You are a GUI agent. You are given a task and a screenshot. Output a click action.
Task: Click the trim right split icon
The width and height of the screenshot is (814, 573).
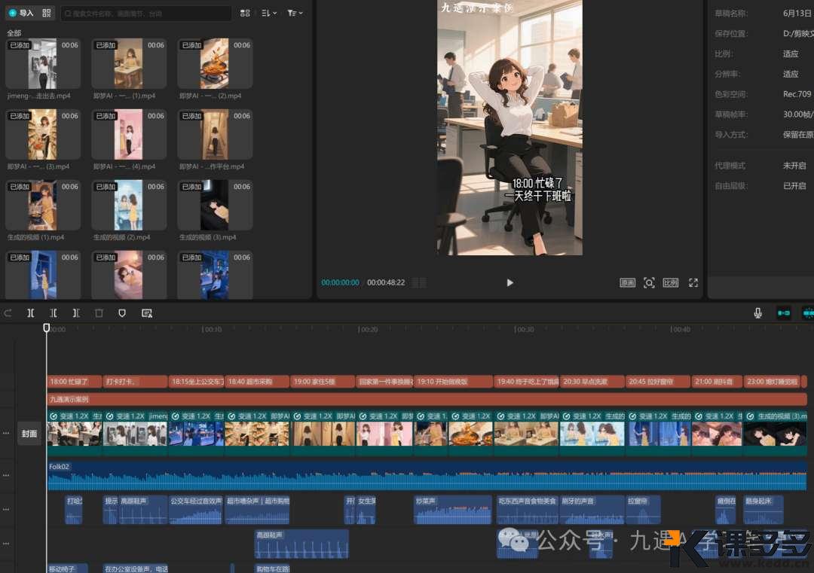pyautogui.click(x=76, y=313)
